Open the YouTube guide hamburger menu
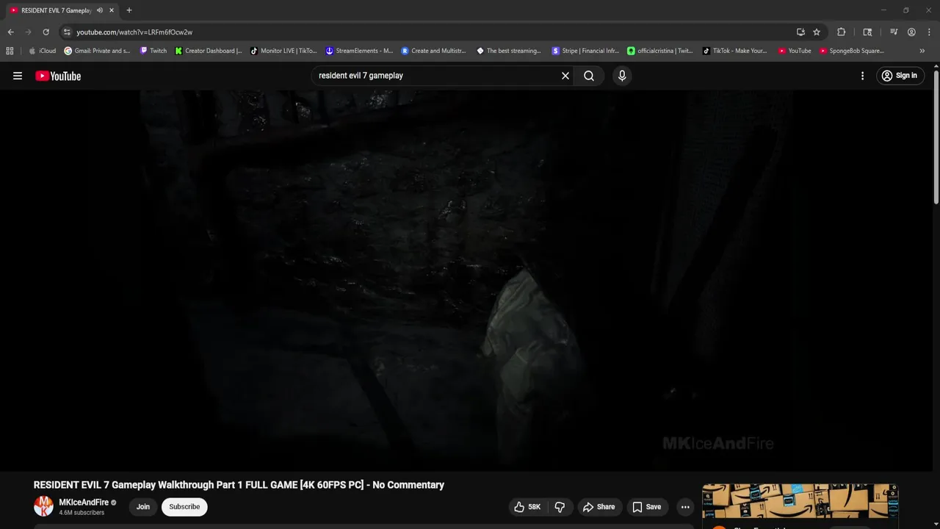The image size is (940, 529). point(18,76)
